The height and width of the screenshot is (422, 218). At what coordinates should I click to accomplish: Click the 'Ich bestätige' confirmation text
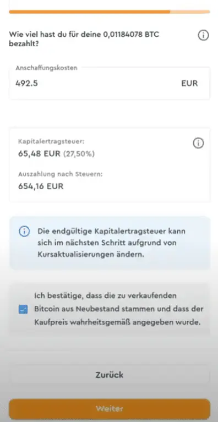click(119, 309)
